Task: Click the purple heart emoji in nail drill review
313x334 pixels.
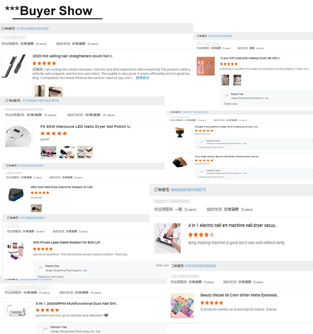Action: click(x=106, y=315)
